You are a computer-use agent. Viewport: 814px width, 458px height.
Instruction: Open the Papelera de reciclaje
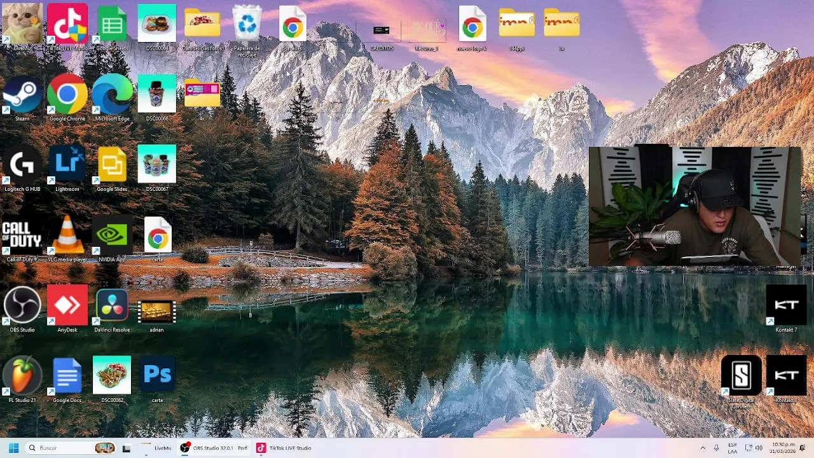pos(247,31)
